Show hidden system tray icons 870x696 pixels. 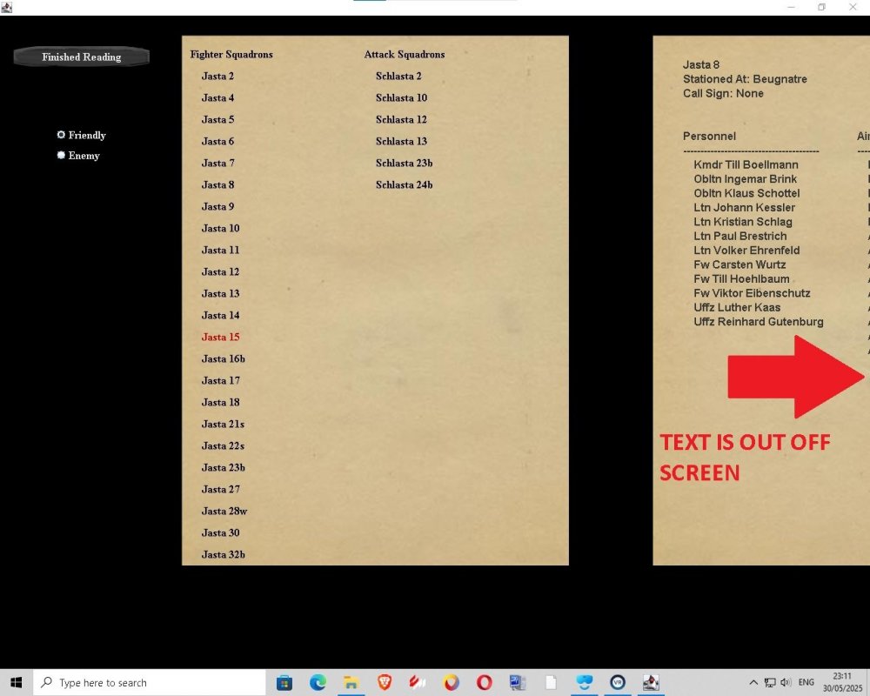753,683
